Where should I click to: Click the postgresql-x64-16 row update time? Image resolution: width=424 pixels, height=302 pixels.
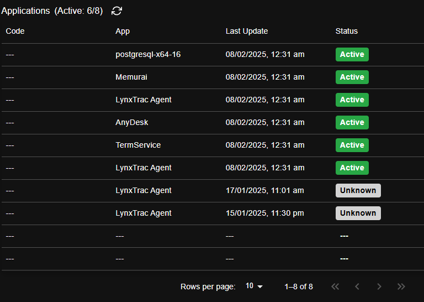click(265, 54)
